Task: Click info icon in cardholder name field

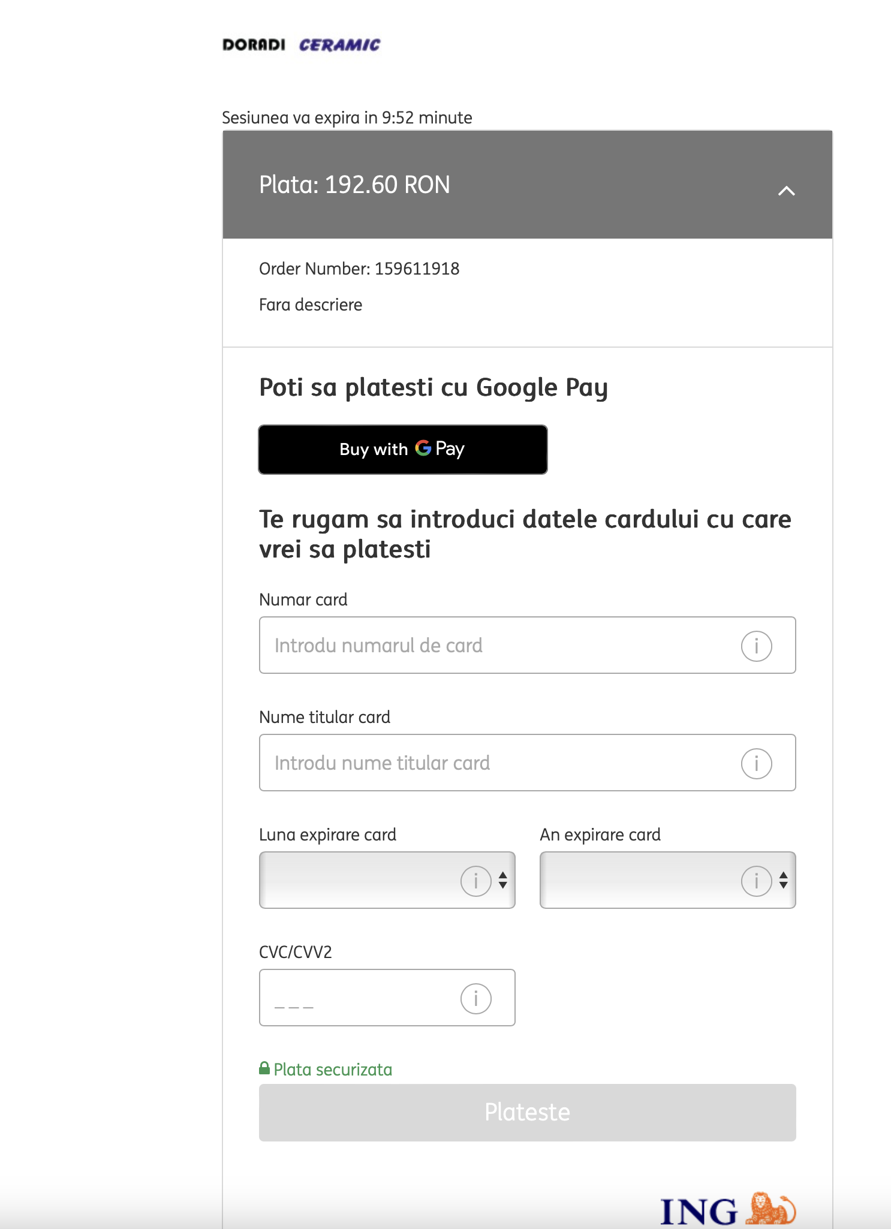Action: (756, 763)
